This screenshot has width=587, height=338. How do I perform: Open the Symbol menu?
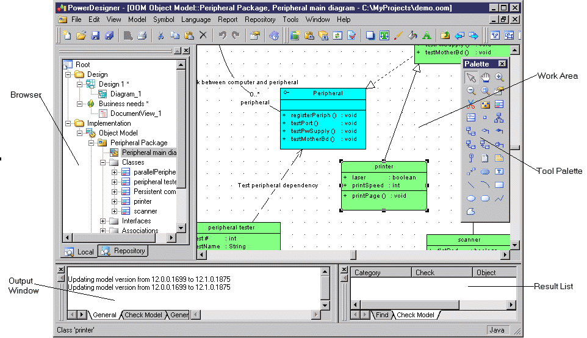pos(164,20)
